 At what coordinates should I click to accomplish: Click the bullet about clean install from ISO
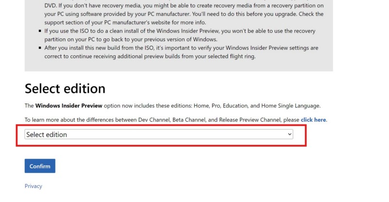click(x=180, y=35)
